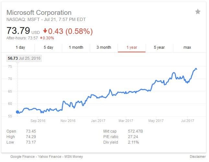Click the Disclaimer link
The width and height of the screenshot is (209, 162).
coord(198,157)
